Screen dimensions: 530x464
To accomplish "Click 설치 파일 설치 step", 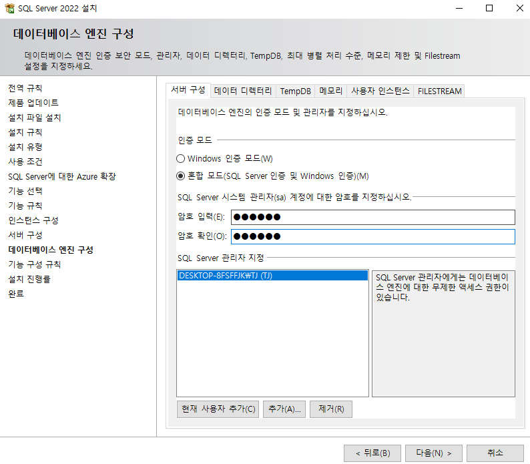I will 35,118.
